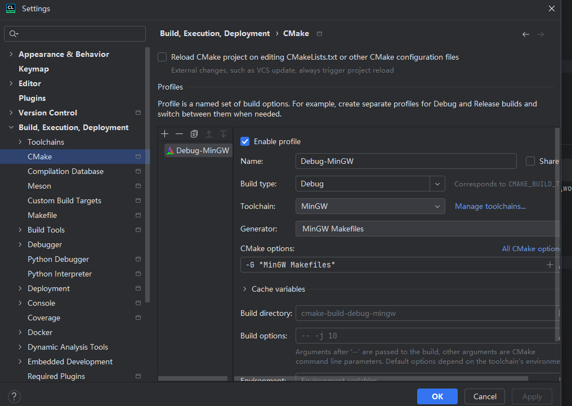Screen dimensions: 572x406
Task: Expand the Editor settings node
Action: [11, 83]
